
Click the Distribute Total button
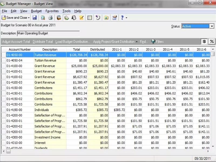[x=43, y=42]
